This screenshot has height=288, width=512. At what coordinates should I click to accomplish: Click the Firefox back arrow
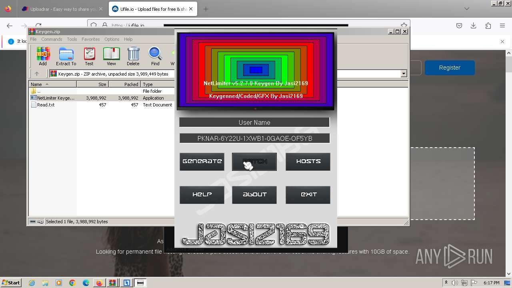point(10,26)
